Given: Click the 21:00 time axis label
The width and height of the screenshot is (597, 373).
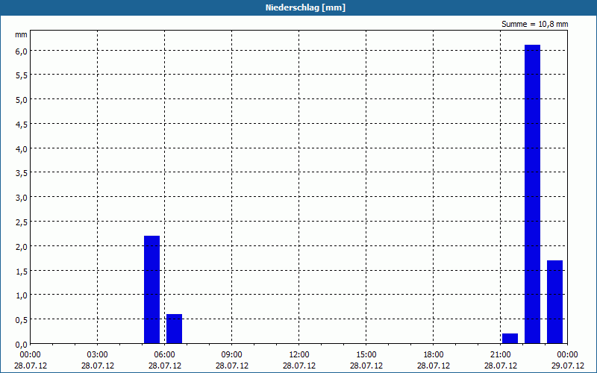Looking at the screenshot, I should 500,355.
